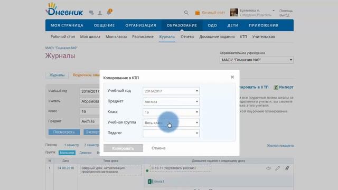Screen dimensions: 338x190
Task: Open the friends person icon in header
Action: (x=100, y=13)
